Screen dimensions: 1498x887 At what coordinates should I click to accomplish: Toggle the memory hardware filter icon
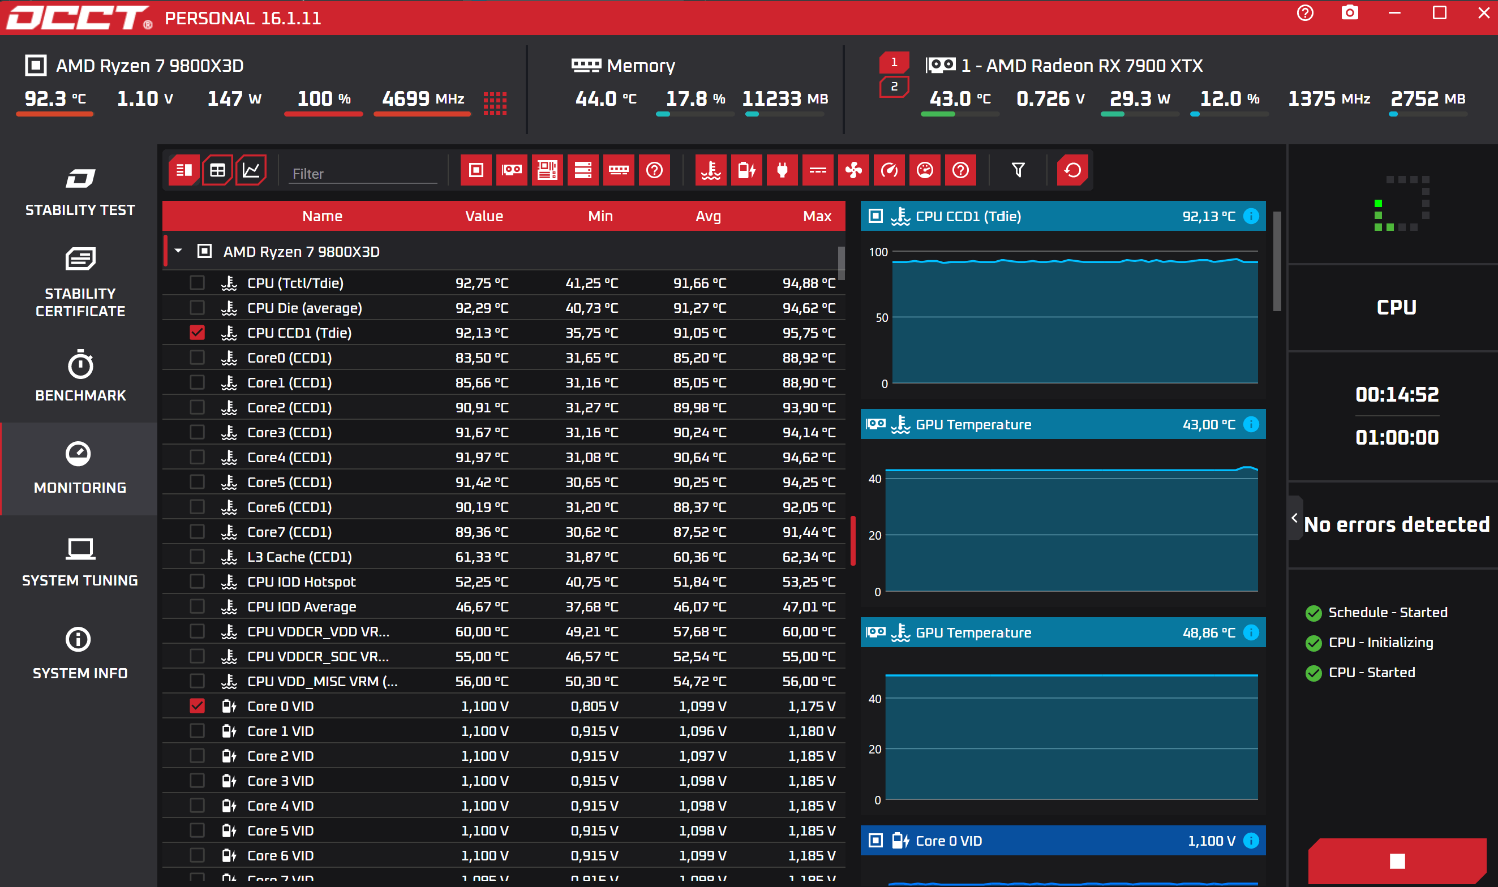[619, 170]
